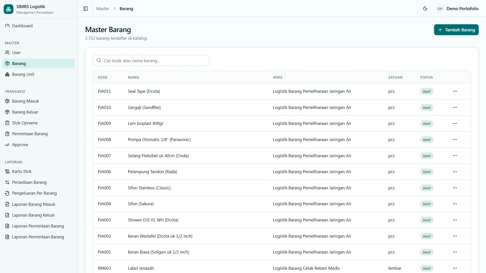This screenshot has height=273, width=486.
Task: Click the breadcrumb chevron separator
Action: pyautogui.click(x=114, y=9)
